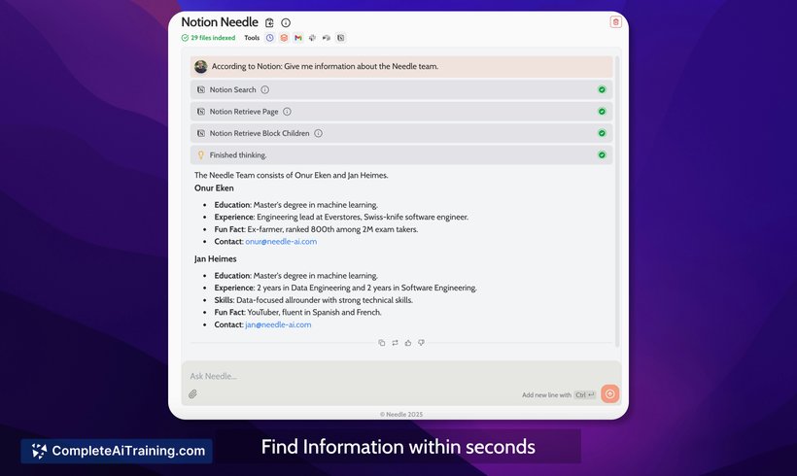Viewport: 797px width, 476px height.
Task: Send message with the orange submit button
Action: (x=610, y=393)
